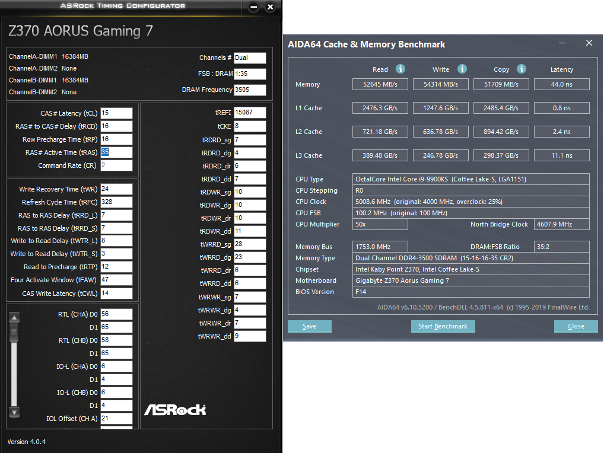This screenshot has width=604, height=453.
Task: Click the FSB : DRAM ratio field
Action: pos(250,74)
